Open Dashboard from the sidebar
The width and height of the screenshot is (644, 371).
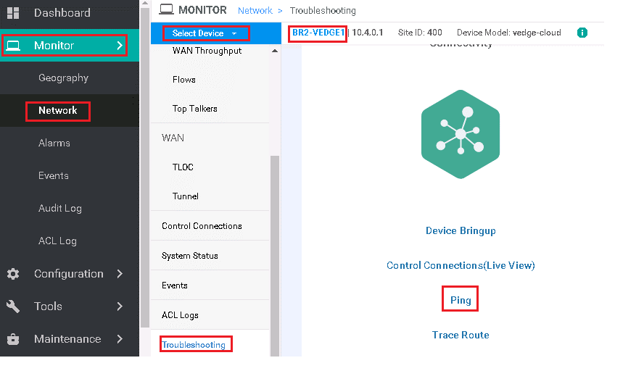(x=62, y=13)
